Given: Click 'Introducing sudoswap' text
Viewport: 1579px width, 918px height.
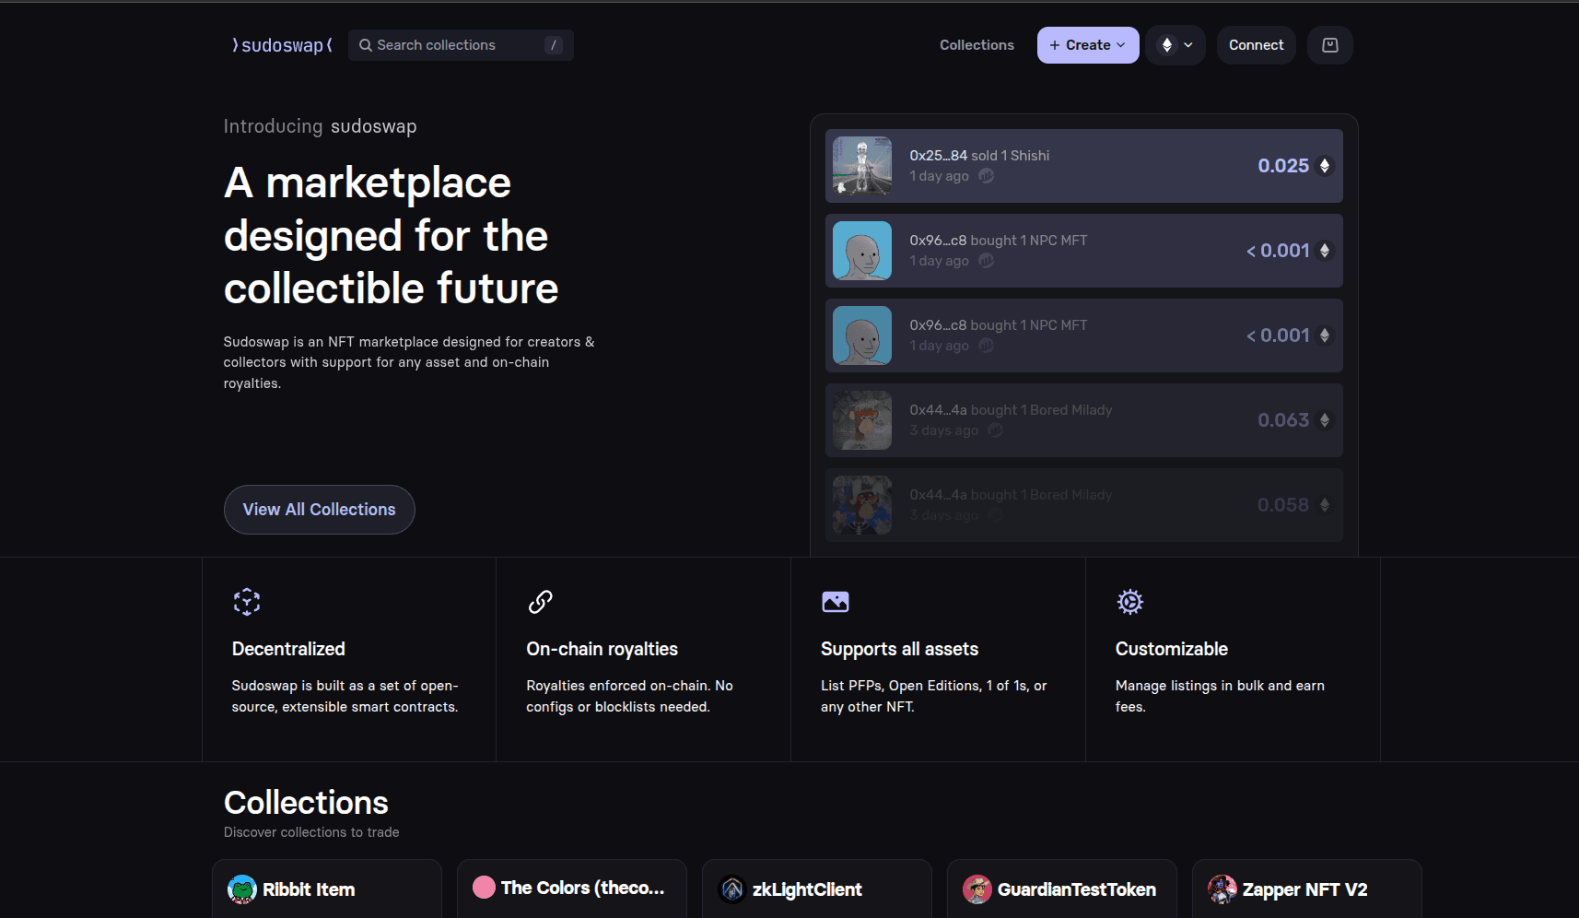Looking at the screenshot, I should tap(320, 126).
